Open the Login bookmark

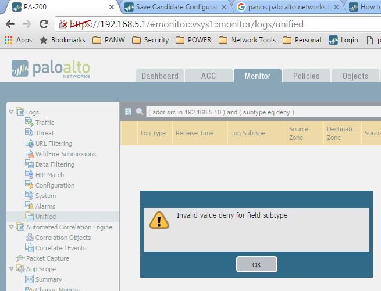(343, 40)
